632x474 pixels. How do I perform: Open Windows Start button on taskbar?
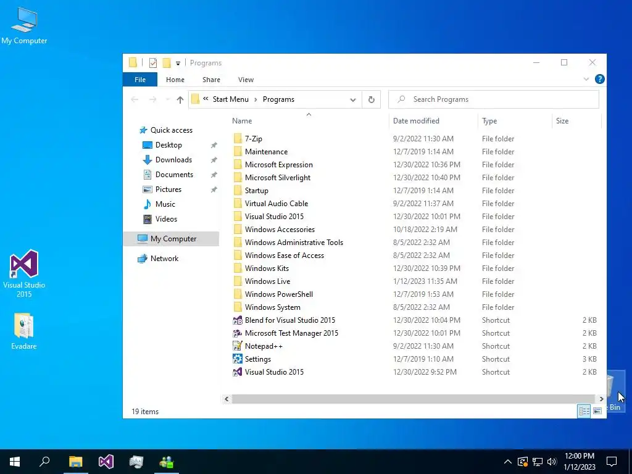(15, 462)
